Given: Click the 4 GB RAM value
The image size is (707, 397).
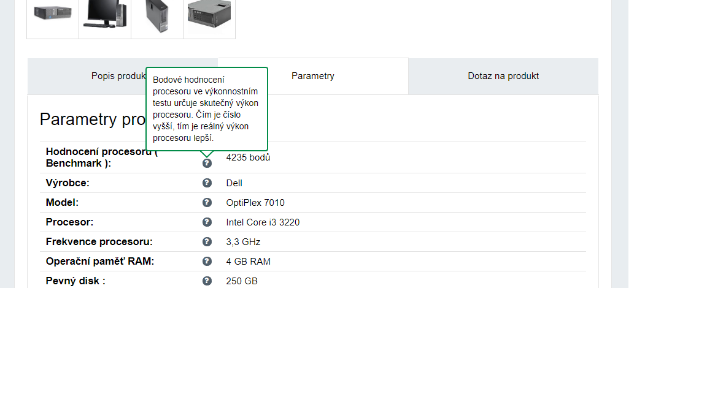Looking at the screenshot, I should [248, 262].
